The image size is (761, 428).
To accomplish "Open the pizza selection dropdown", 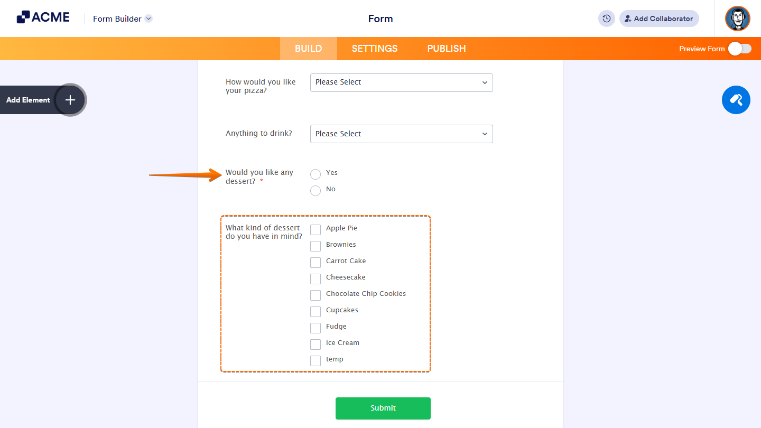I will [401, 82].
